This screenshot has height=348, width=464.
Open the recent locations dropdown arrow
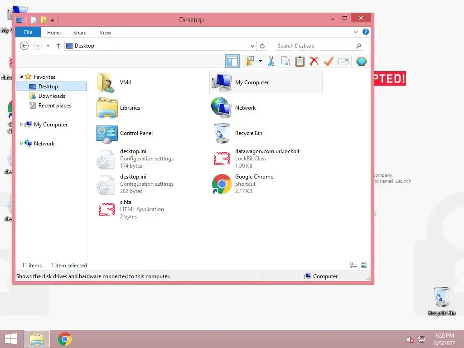pos(48,46)
